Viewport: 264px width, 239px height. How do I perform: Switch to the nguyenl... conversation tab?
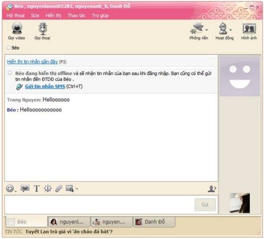[x=69, y=222]
